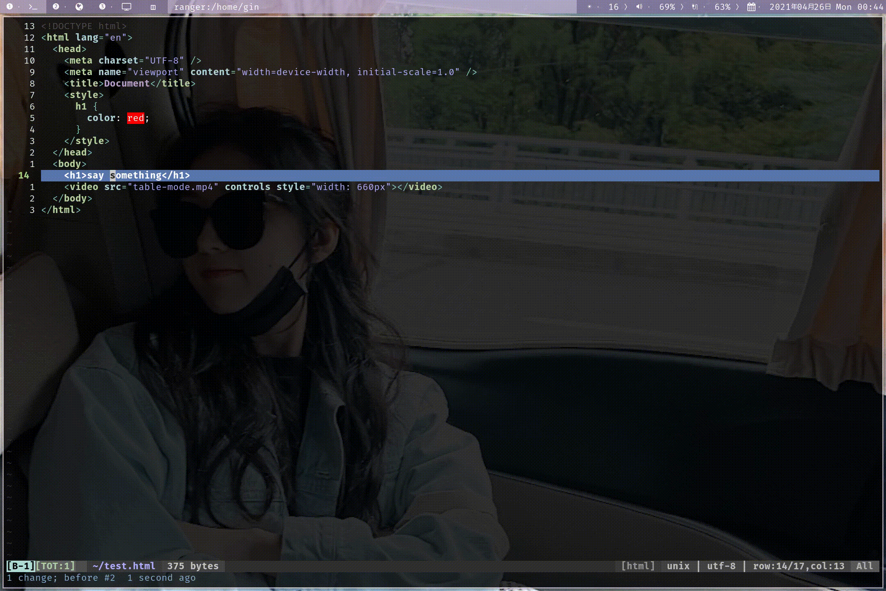The width and height of the screenshot is (886, 591).
Task: Click the ranger:/home/gin window title
Action: point(216,7)
